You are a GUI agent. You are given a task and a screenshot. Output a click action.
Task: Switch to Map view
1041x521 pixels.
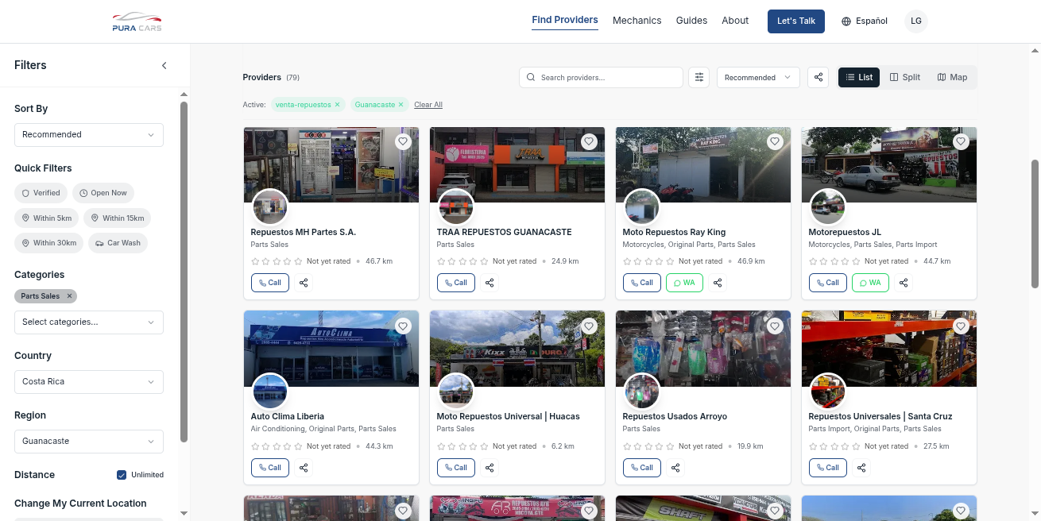pyautogui.click(x=952, y=77)
